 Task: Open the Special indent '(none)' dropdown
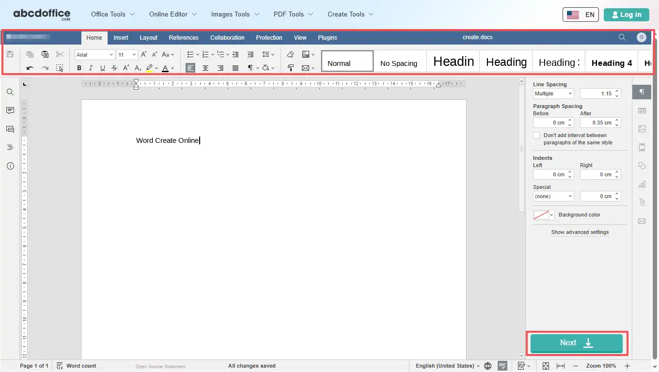[553, 196]
